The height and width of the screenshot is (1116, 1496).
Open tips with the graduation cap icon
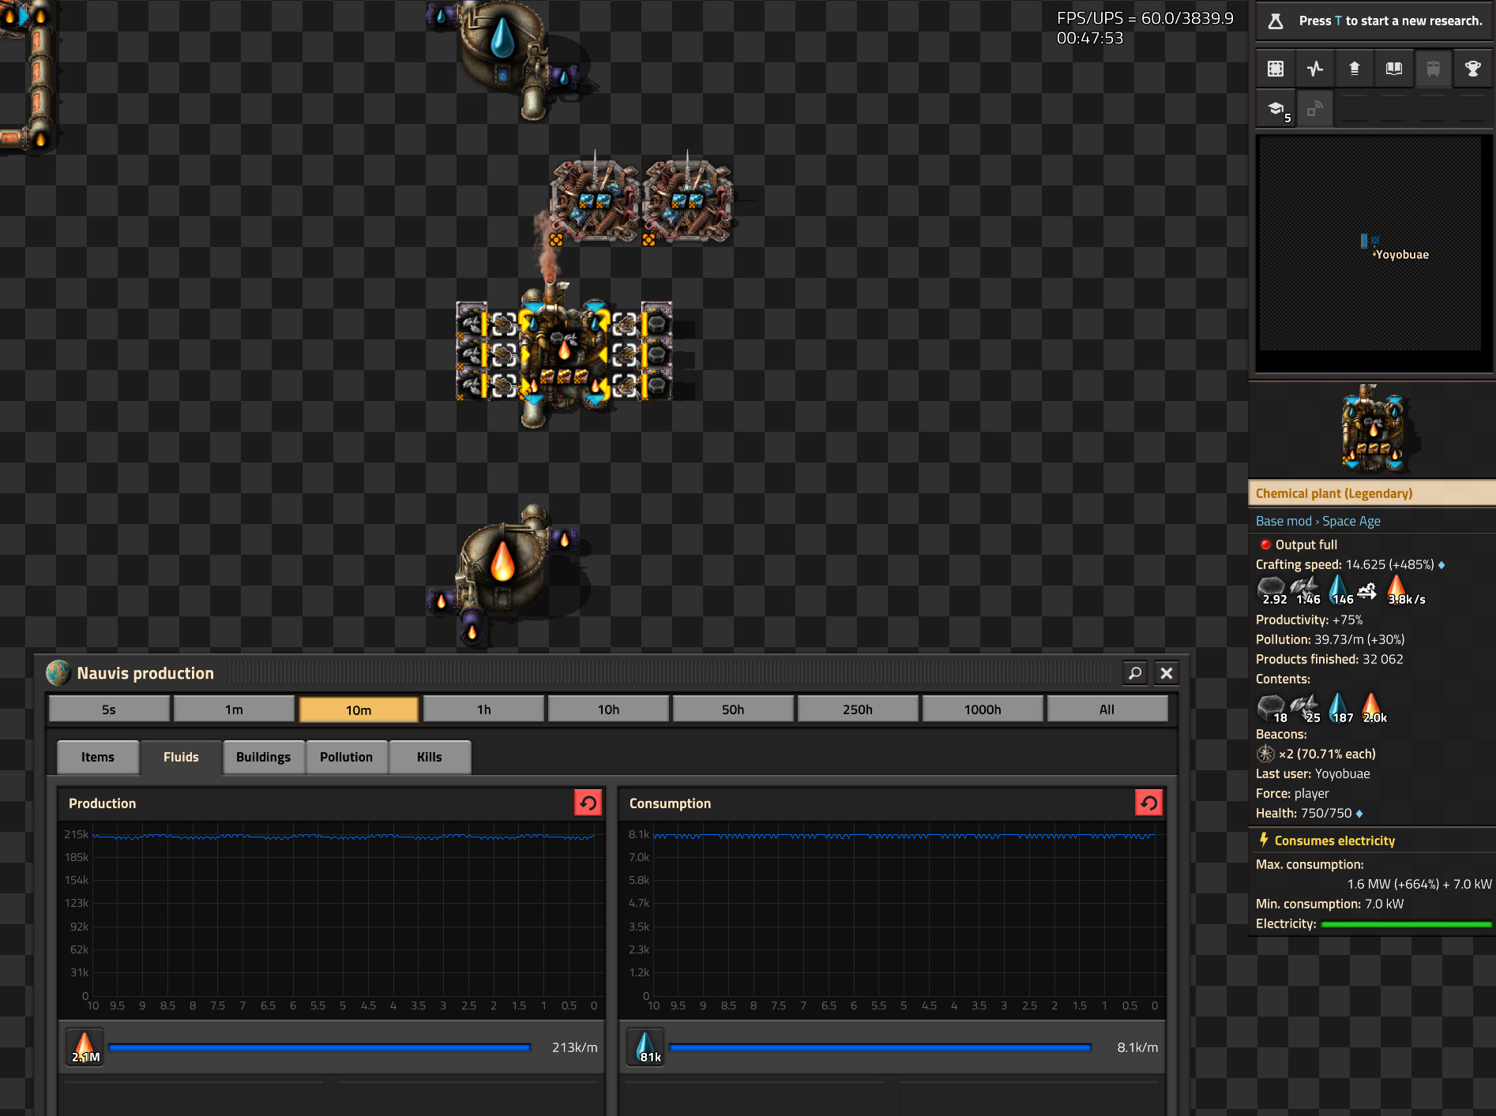pos(1276,109)
